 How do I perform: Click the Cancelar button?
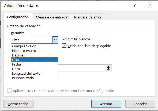pyautogui.click(x=140, y=104)
